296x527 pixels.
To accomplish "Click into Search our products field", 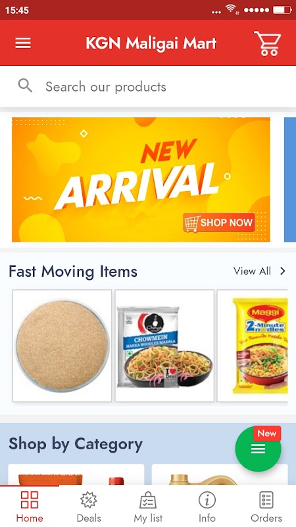I will 148,86.
